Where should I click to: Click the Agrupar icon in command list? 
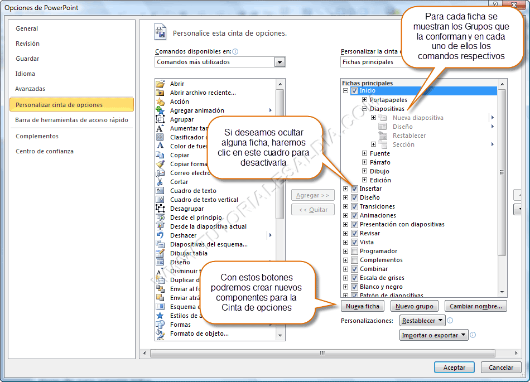(160, 119)
